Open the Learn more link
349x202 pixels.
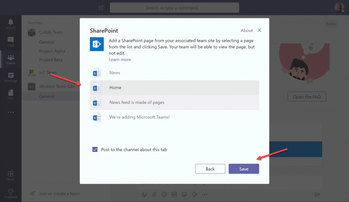pyautogui.click(x=120, y=60)
